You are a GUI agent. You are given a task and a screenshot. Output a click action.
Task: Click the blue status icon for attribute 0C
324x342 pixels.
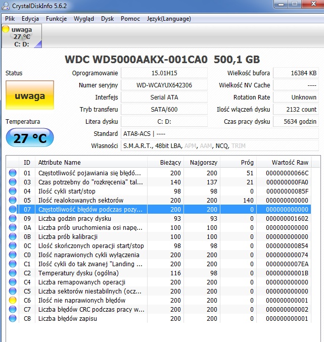[x=13, y=246]
